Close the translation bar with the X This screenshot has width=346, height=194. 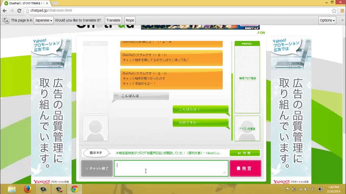pyautogui.click(x=342, y=20)
